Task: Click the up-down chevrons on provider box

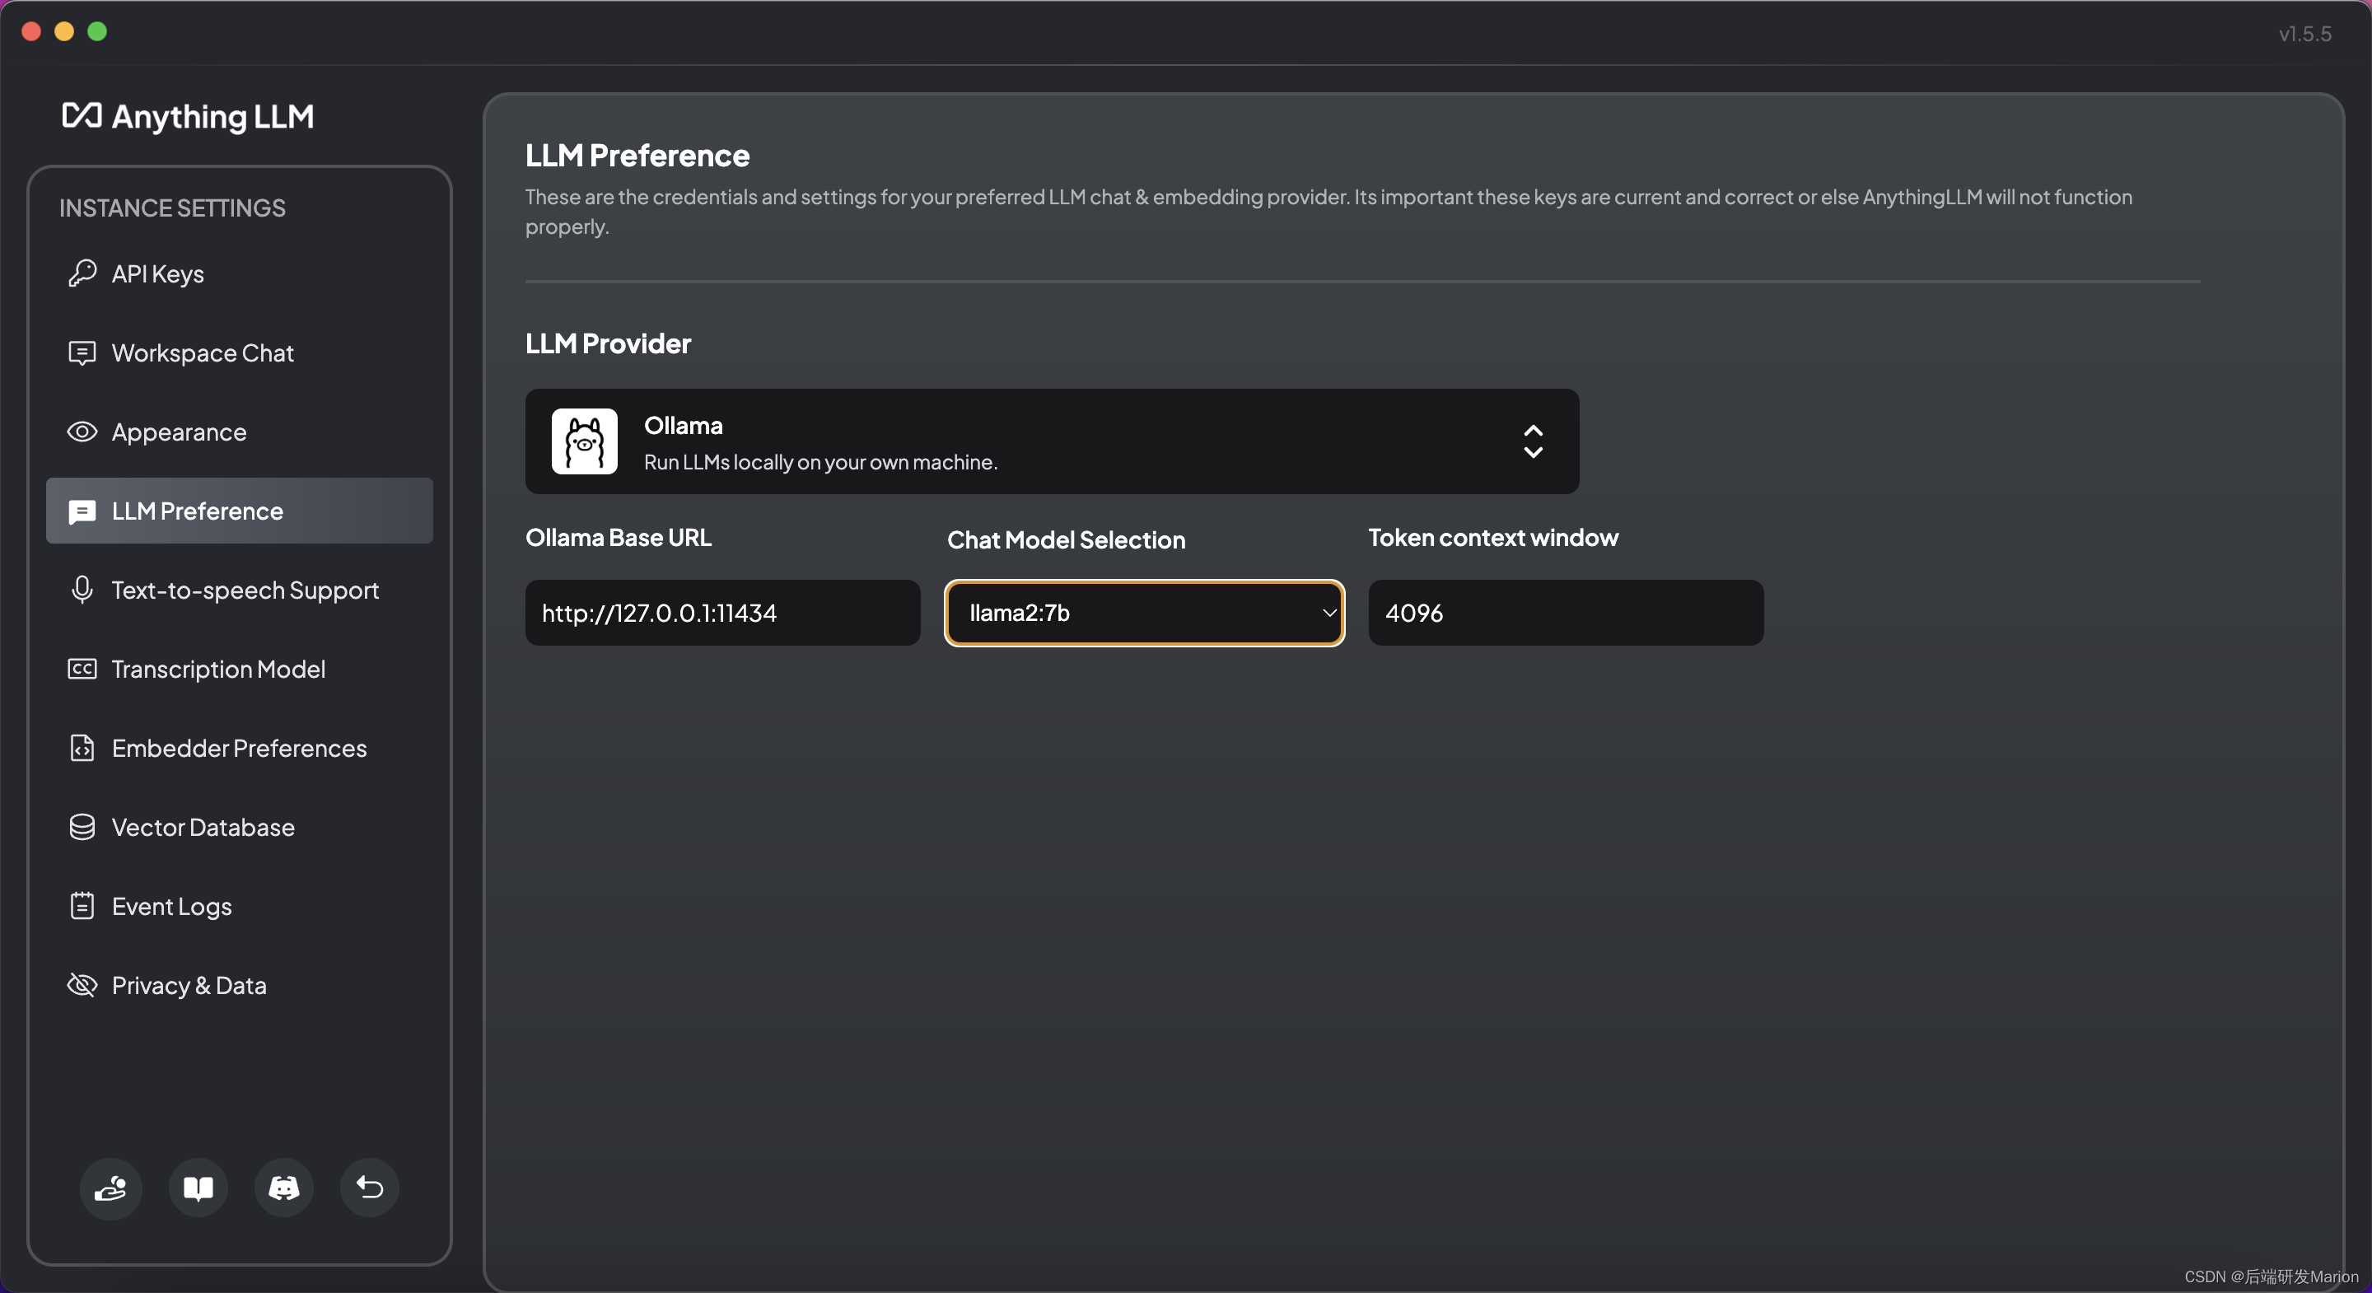Action: pos(1532,441)
